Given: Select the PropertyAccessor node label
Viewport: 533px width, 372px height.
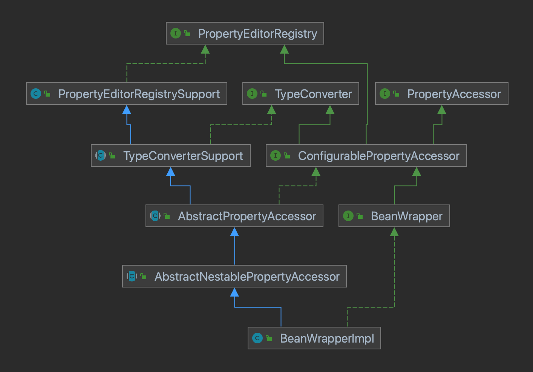Looking at the screenshot, I should tap(454, 94).
